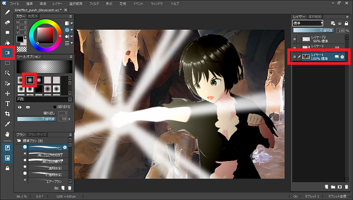
Task: Open the layer blend mode dropdown
Action: click(x=308, y=23)
